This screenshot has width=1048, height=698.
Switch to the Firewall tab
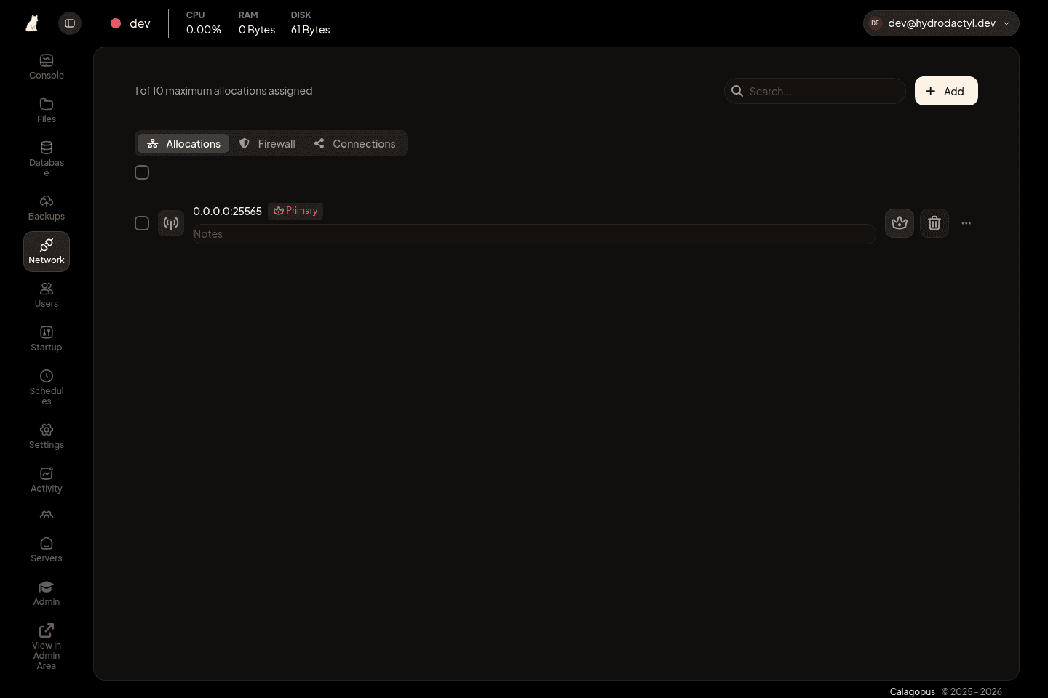(267, 143)
